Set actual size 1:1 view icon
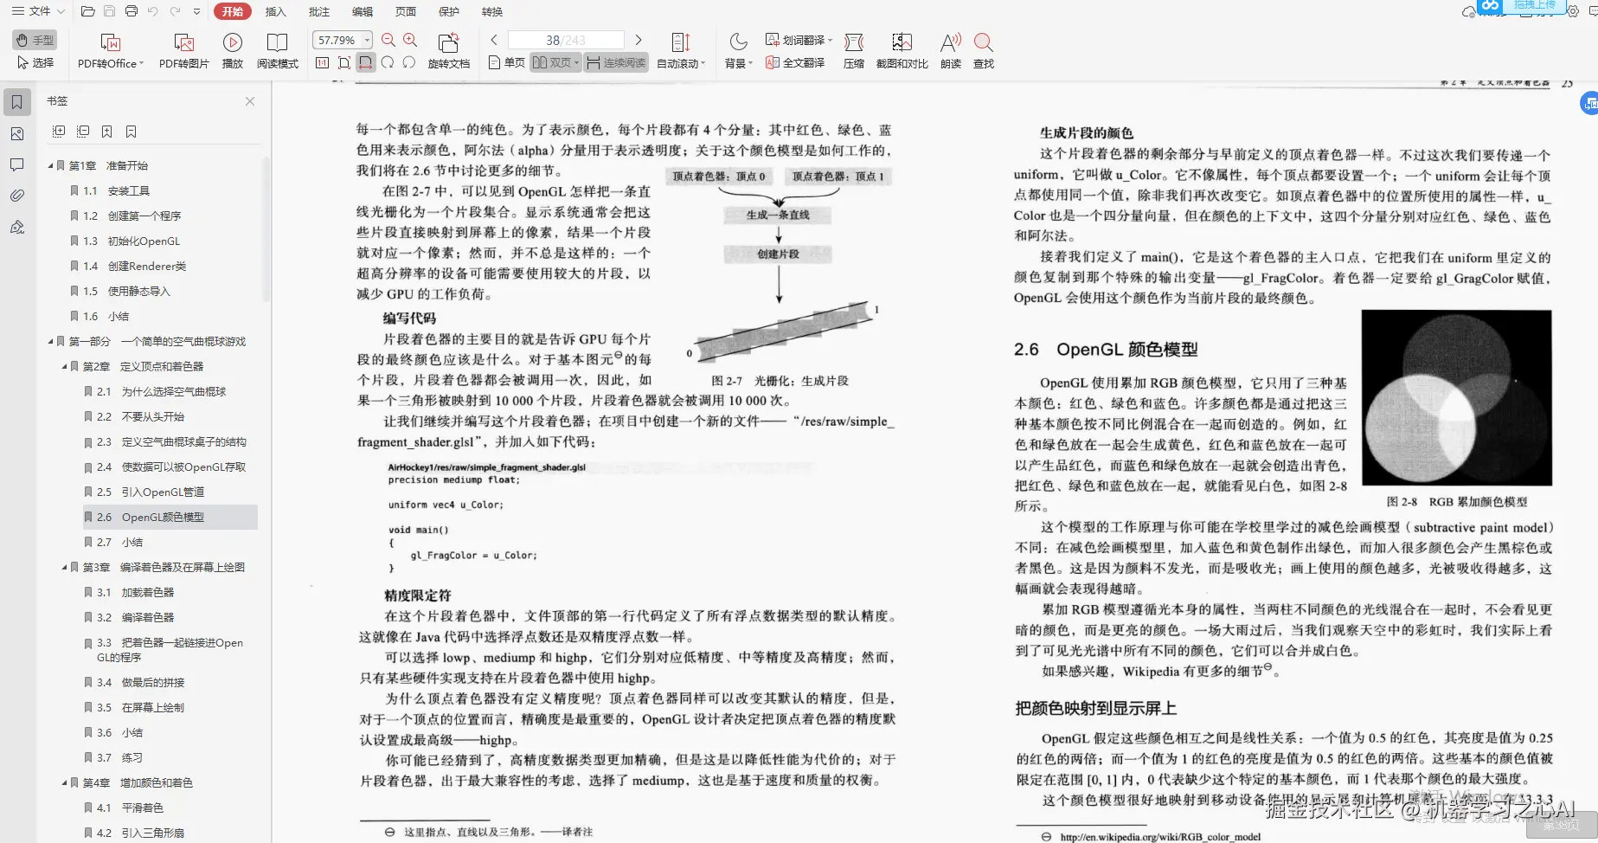The width and height of the screenshot is (1598, 843). [323, 62]
